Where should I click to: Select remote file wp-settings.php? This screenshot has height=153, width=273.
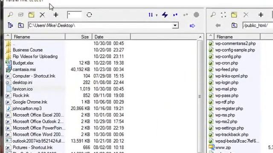[229, 128]
